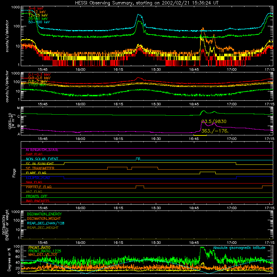Click the GAP_FLAG label
The width and height of the screenshot is (277, 277).
coord(34,154)
